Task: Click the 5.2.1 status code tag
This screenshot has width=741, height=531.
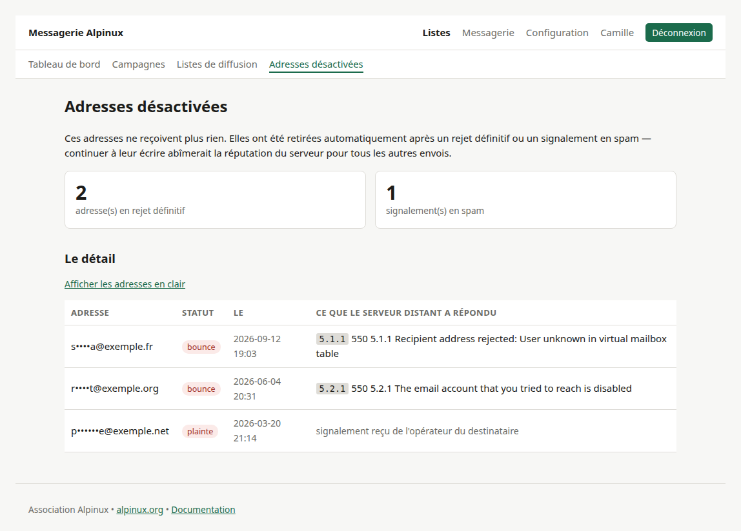Action: tap(332, 389)
